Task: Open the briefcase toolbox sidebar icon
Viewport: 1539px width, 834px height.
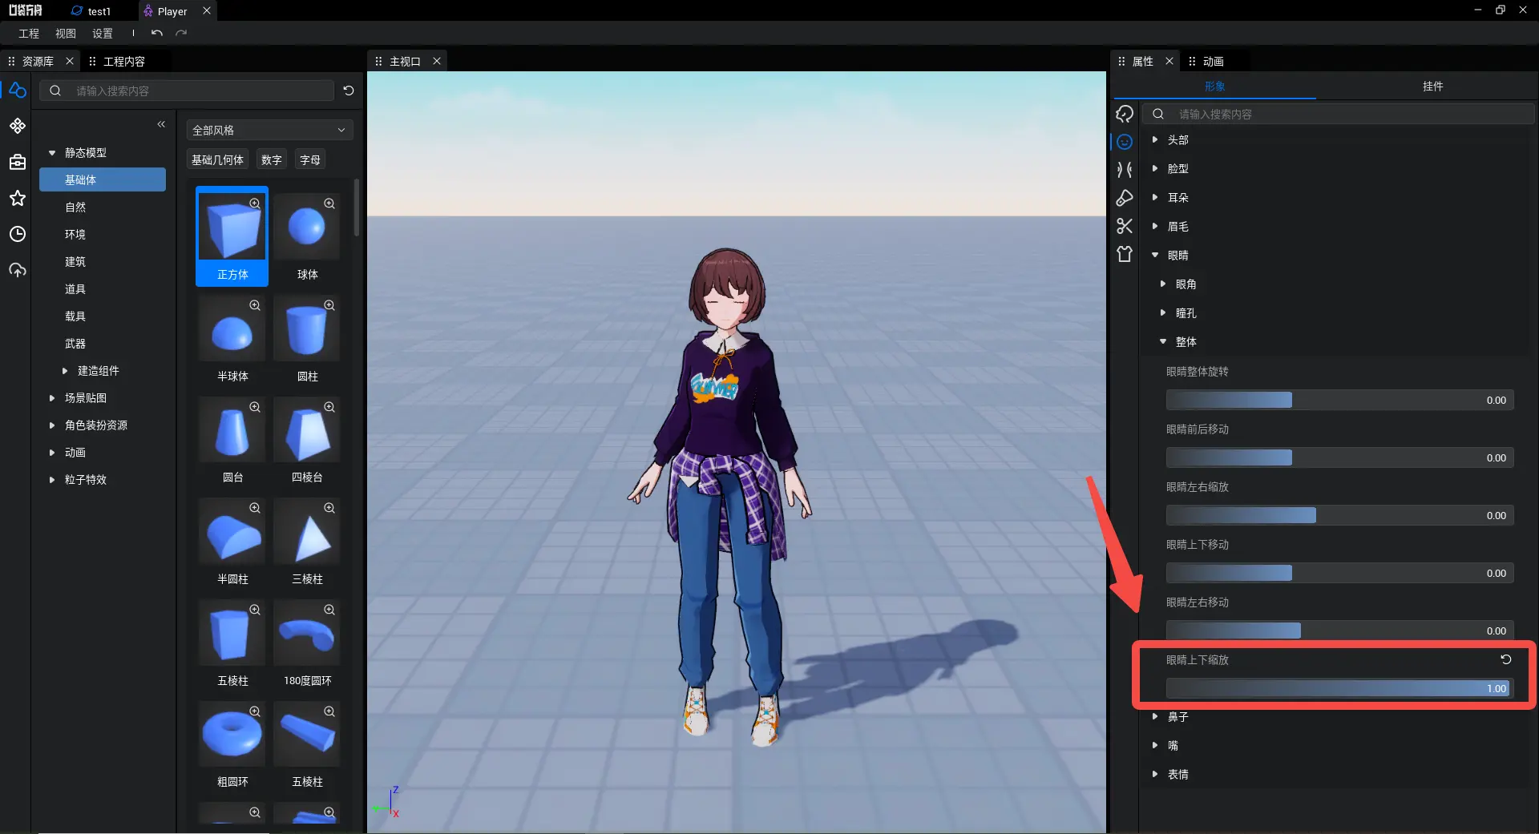Action: [x=18, y=162]
